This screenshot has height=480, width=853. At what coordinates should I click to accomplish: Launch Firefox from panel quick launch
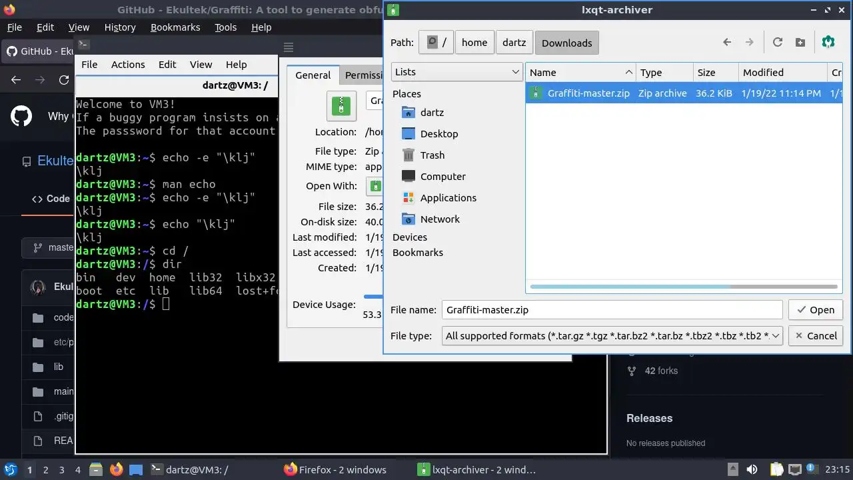116,470
